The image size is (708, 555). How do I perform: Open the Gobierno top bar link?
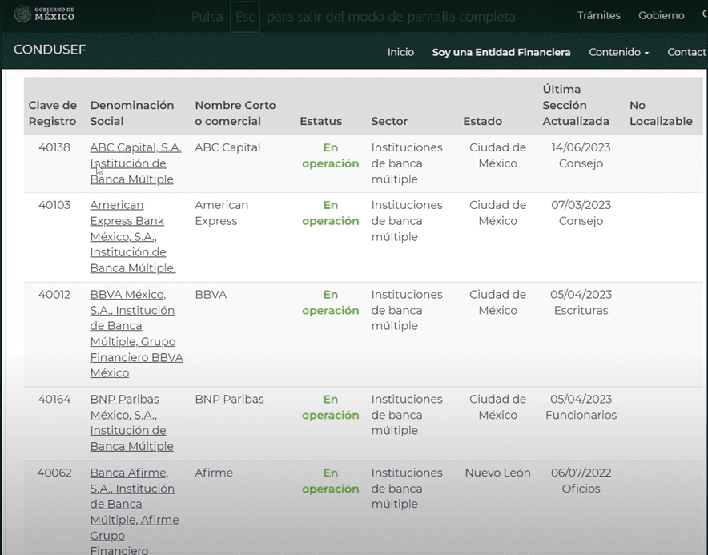[x=661, y=15]
